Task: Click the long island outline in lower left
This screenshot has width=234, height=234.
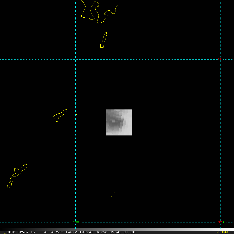Action: pyautogui.click(x=17, y=176)
